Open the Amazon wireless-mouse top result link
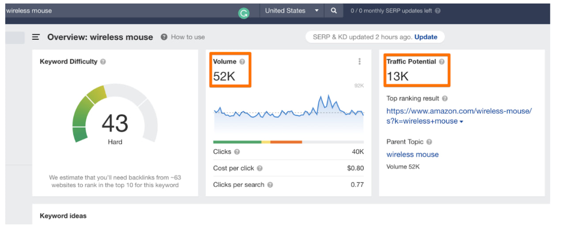Screen dimensions: 565x227 [459, 111]
